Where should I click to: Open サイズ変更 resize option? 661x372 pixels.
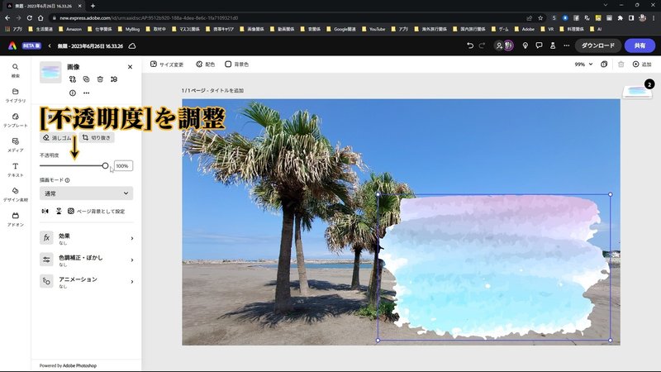coord(167,64)
